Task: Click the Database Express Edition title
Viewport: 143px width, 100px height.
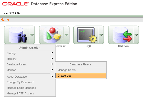Action: pos(54,4)
